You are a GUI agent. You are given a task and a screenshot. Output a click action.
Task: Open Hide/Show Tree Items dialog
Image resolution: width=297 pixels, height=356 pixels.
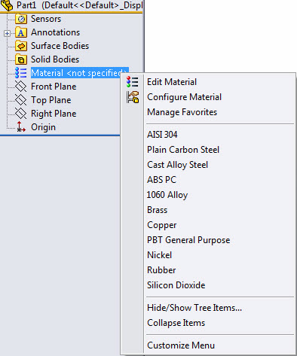tap(194, 308)
